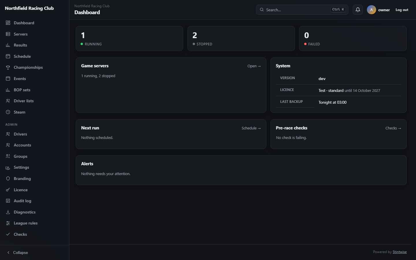Log out of the owner account
The height and width of the screenshot is (260, 416).
pos(402,10)
